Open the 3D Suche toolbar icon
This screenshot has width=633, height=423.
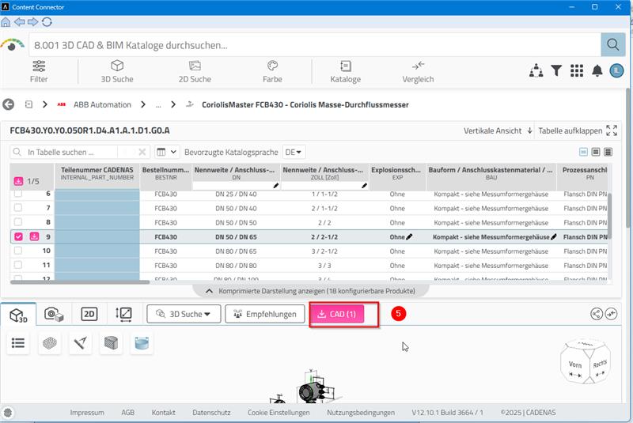click(116, 71)
